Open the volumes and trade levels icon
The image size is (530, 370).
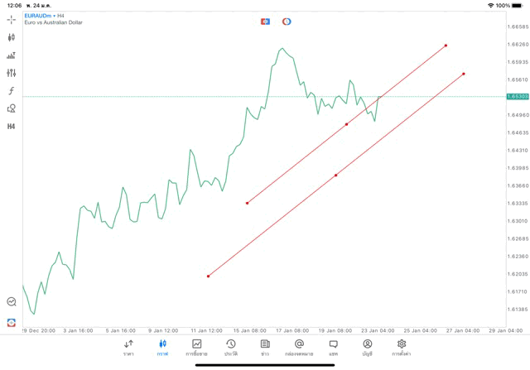coord(12,55)
